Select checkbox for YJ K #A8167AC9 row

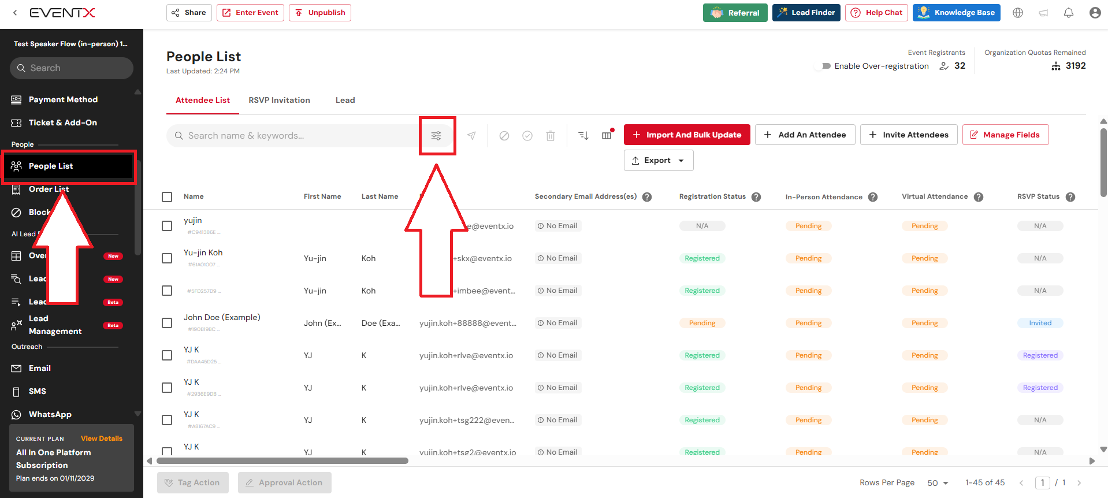pos(167,420)
